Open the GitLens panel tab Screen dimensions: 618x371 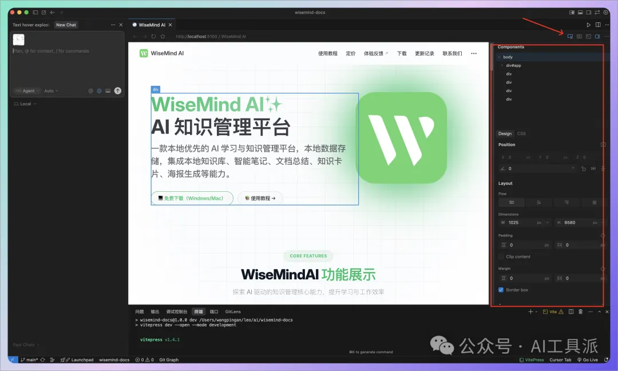pyautogui.click(x=233, y=311)
